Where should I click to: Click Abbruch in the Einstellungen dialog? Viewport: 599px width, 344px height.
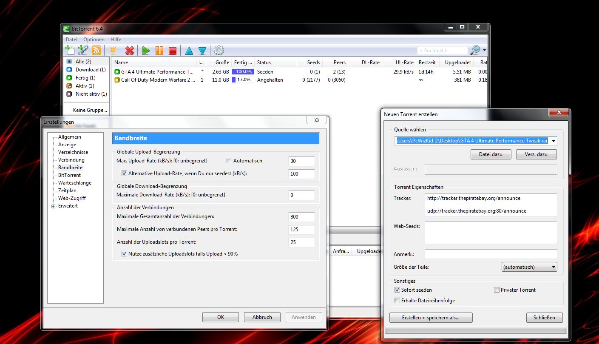[x=262, y=317]
